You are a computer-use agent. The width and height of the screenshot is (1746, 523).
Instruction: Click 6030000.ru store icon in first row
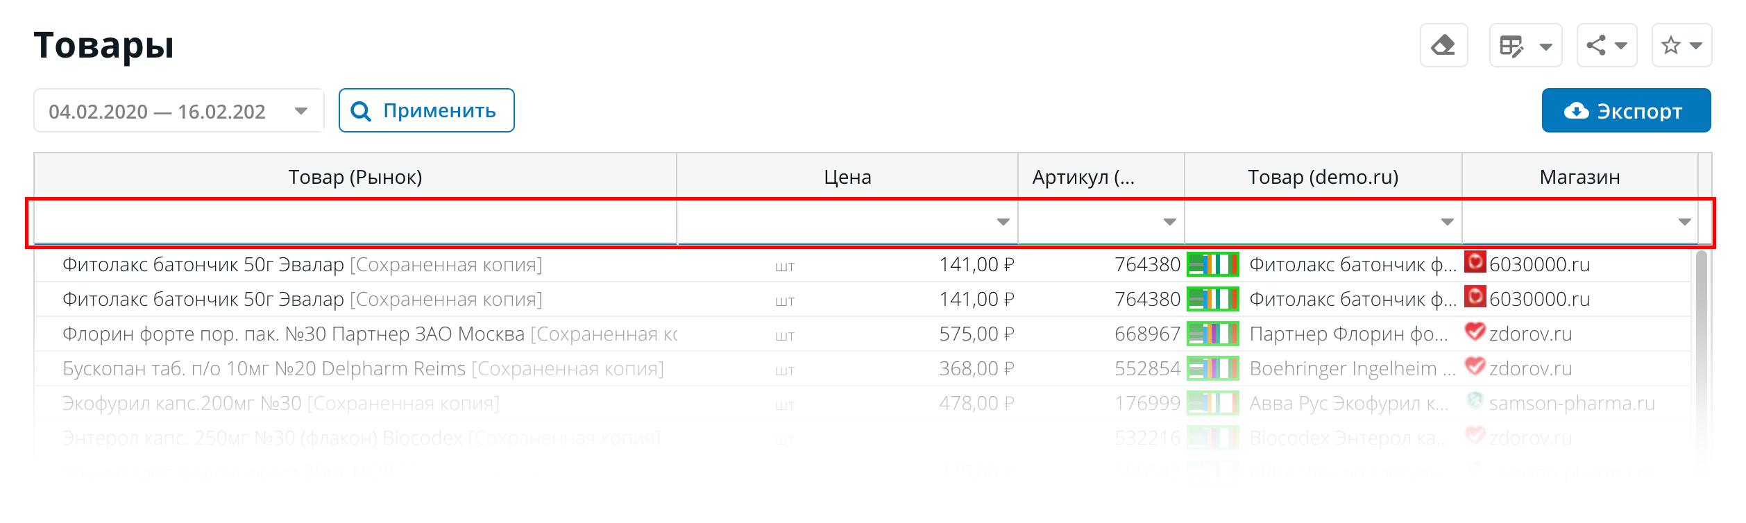(x=1475, y=262)
